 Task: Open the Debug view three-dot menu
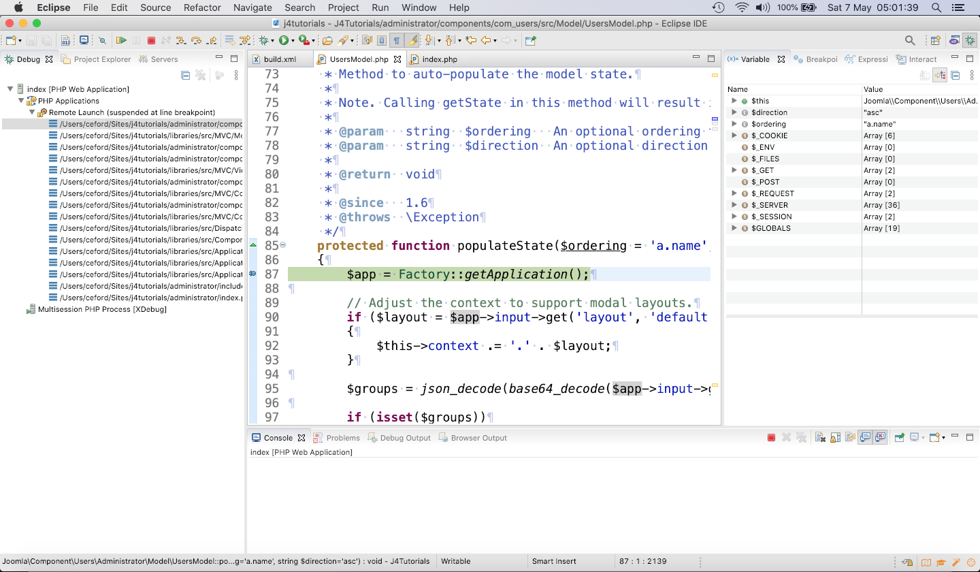(236, 76)
